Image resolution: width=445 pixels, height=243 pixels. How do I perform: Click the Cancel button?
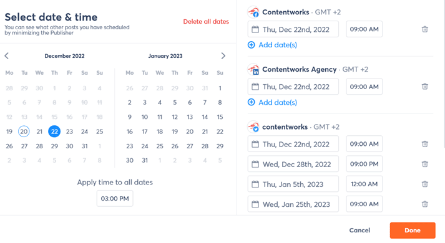(359, 231)
